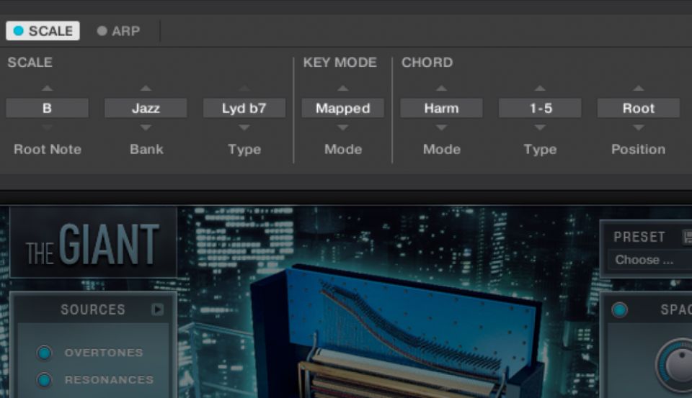Click the PRESET heading text
Image resolution: width=692 pixels, height=398 pixels.
(x=639, y=237)
